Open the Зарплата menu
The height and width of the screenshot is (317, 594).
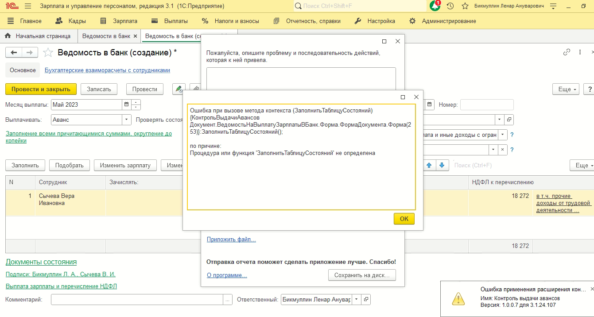(119, 21)
